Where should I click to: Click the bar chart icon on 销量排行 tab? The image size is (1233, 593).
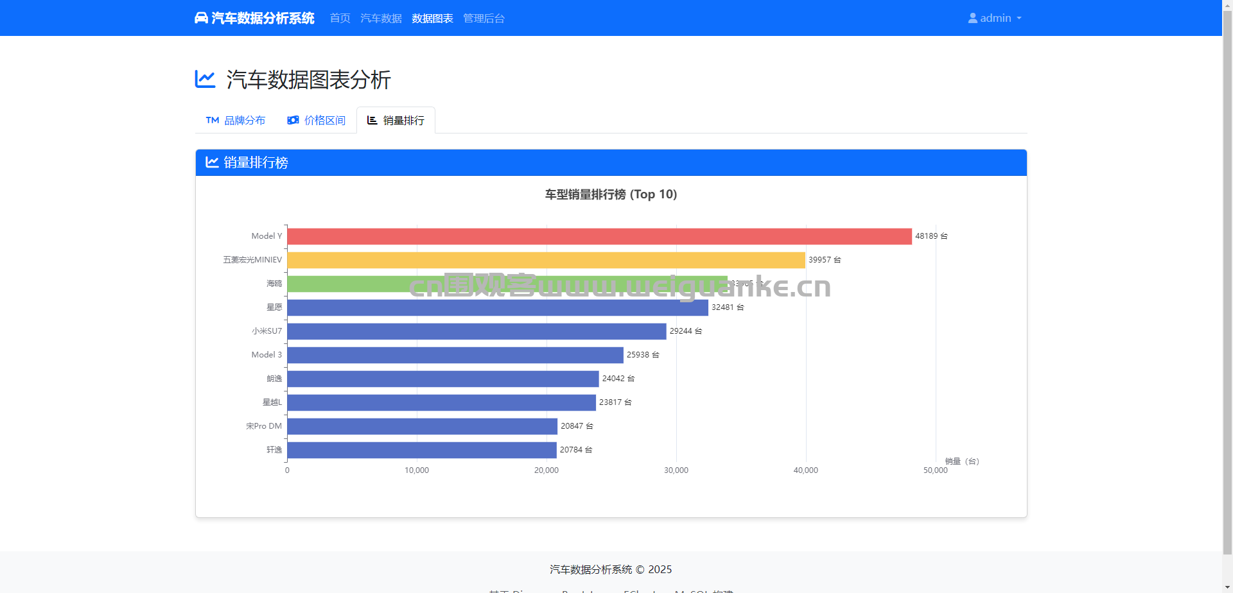[372, 120]
